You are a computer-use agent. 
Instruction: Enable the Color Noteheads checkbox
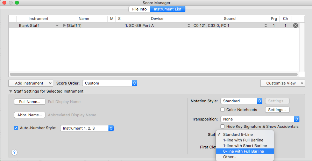pos(223,110)
